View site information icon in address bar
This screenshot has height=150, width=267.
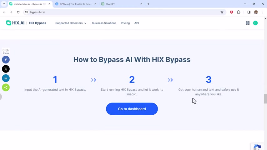click(x=26, y=12)
